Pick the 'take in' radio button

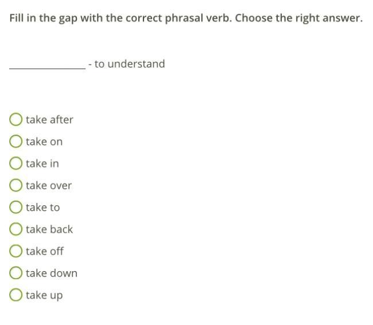click(x=16, y=163)
